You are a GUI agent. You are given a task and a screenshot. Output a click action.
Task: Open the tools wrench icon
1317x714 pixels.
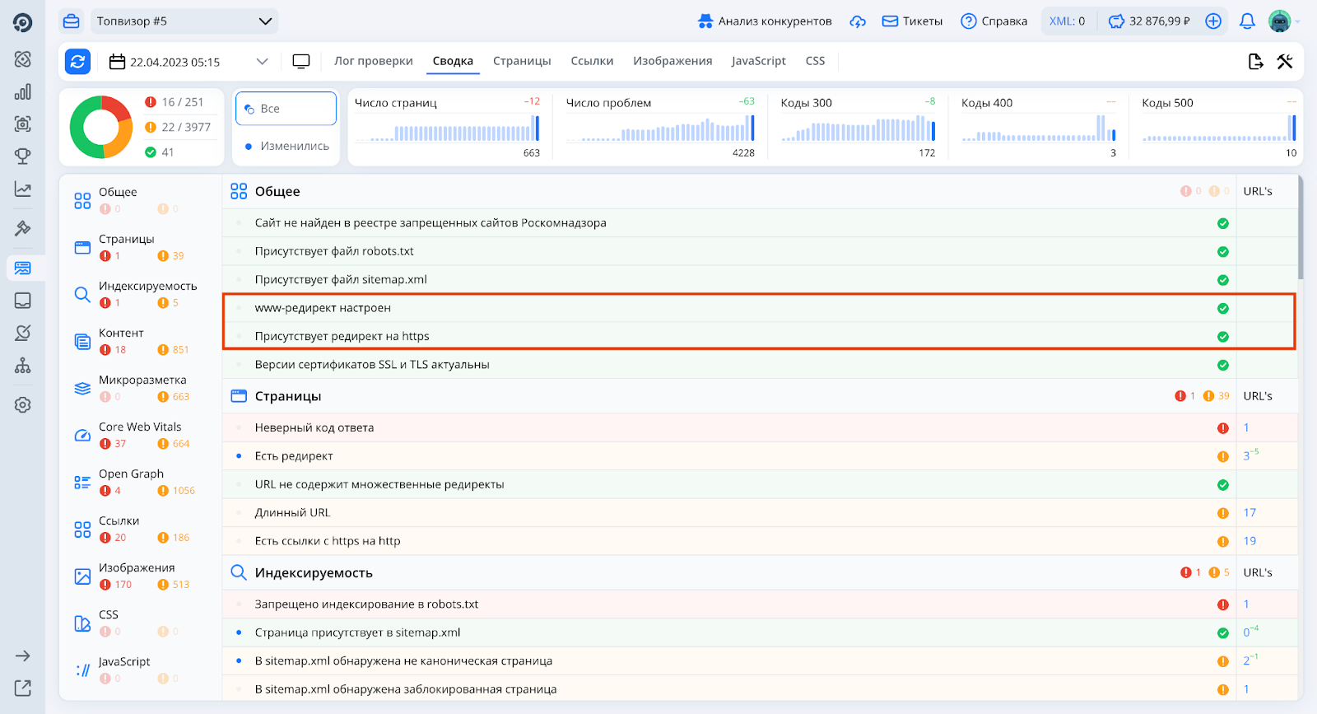[1284, 62]
